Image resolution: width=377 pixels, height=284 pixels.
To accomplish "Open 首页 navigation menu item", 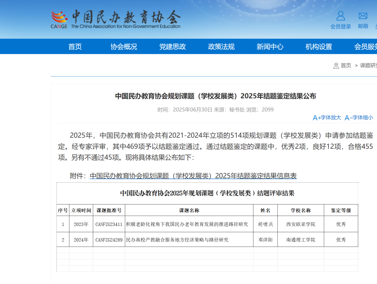I will 75,47.
